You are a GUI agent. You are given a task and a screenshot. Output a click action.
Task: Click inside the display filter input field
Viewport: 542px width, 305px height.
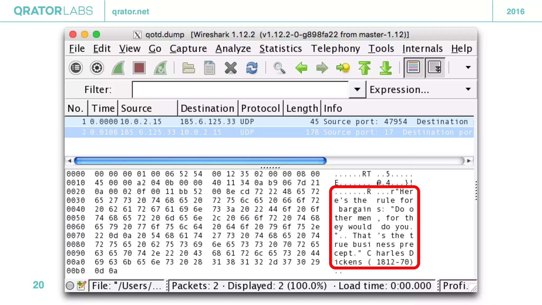coord(240,89)
